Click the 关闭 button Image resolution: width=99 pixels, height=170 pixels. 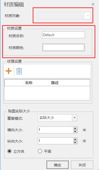click(x=82, y=165)
